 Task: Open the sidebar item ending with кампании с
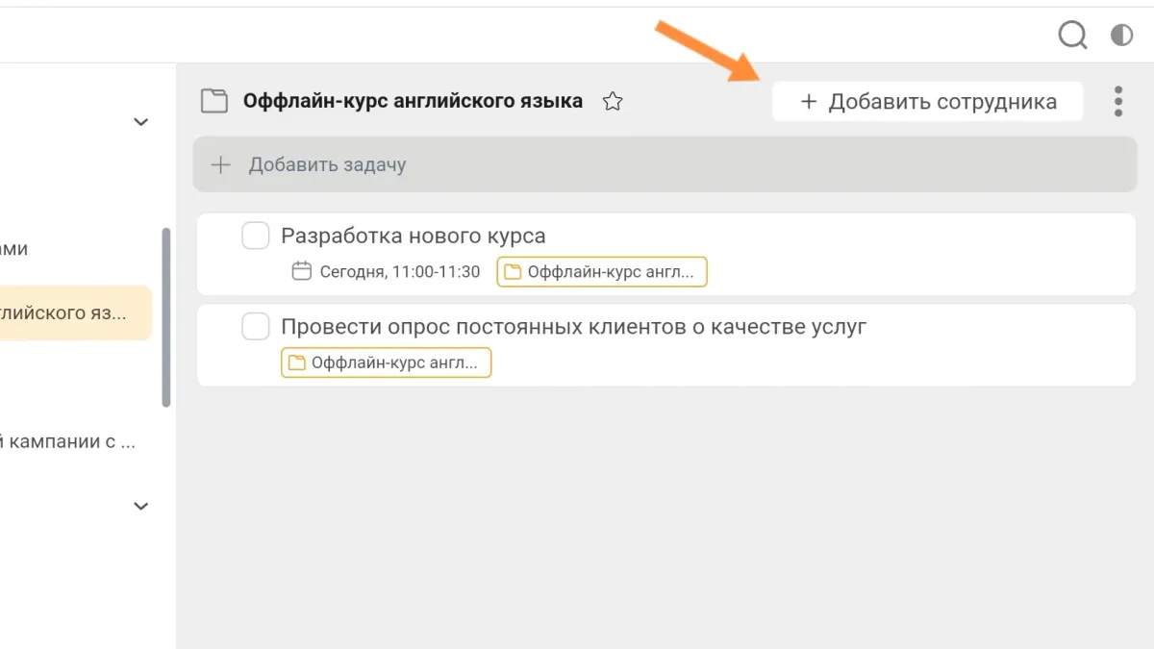click(67, 441)
